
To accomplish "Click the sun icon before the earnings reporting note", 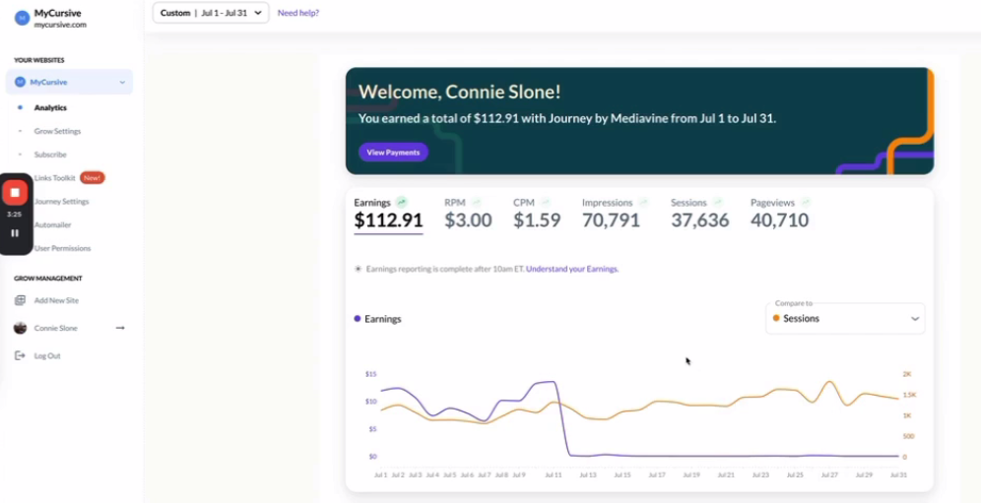I will click(359, 269).
